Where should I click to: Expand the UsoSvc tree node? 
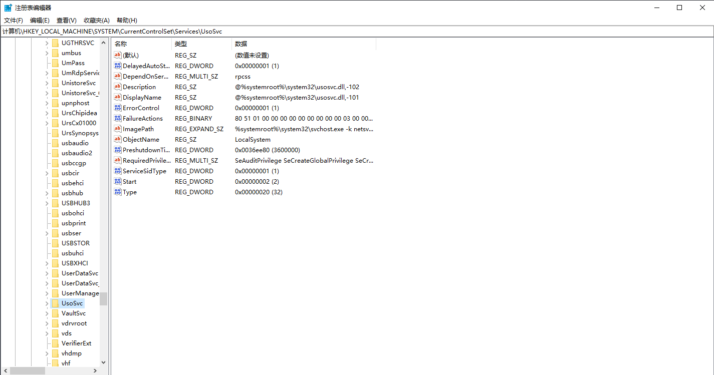tap(47, 303)
